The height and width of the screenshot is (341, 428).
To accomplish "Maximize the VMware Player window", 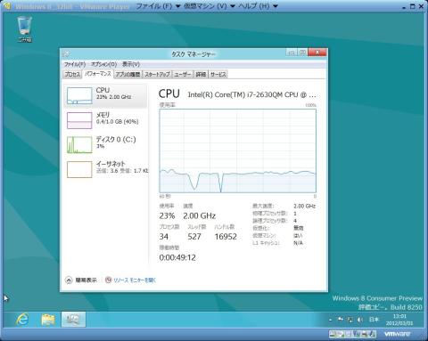I will (x=413, y=6).
